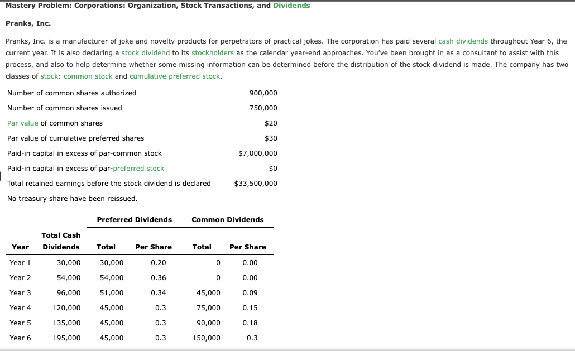The width and height of the screenshot is (575, 351).
Task: Click the Total Cash Dividends header
Action: point(61,241)
